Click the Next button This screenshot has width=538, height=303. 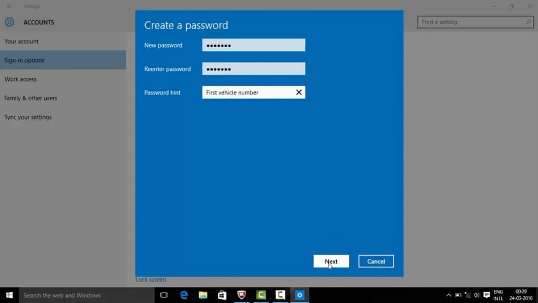coord(331,261)
